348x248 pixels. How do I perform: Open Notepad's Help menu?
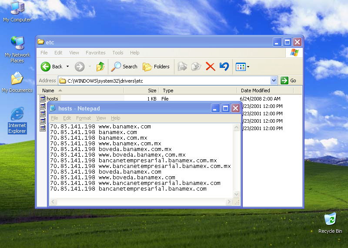pos(115,118)
